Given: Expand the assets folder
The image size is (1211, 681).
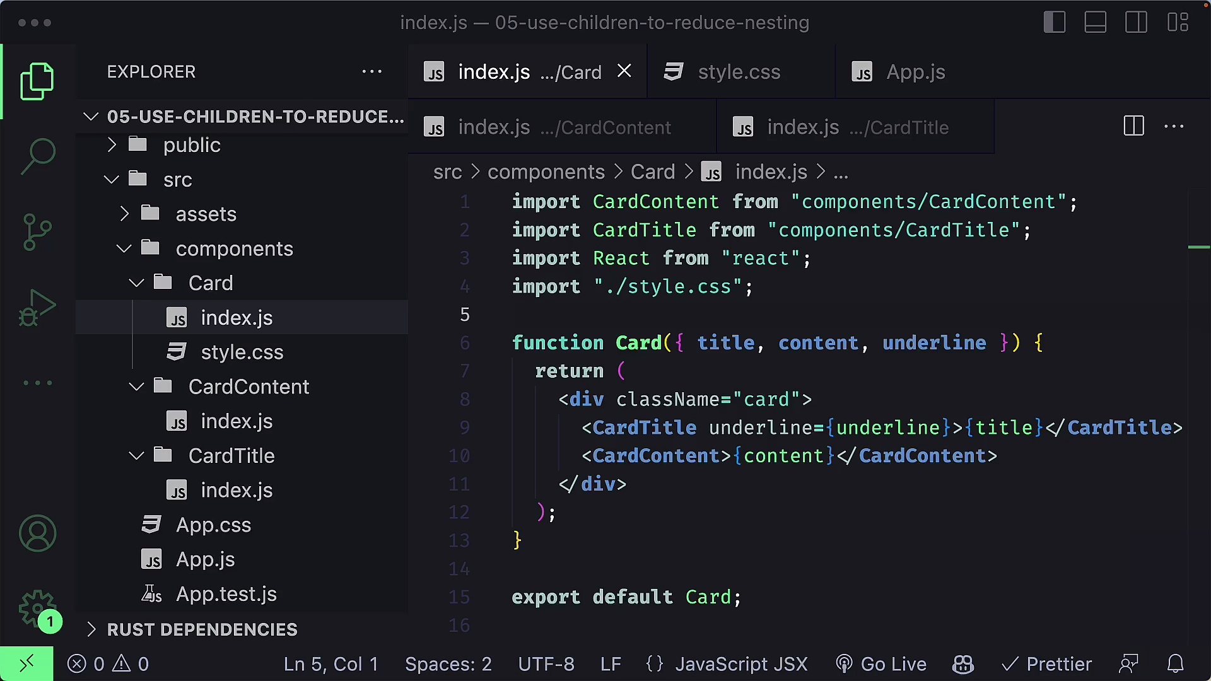Looking at the screenshot, I should pyautogui.click(x=243, y=214).
